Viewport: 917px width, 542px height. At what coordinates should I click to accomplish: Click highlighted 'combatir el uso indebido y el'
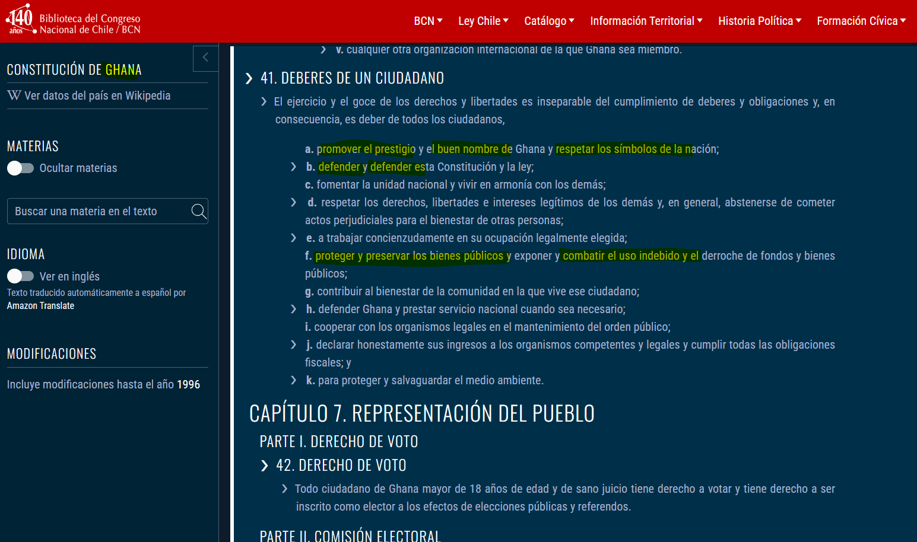click(631, 256)
